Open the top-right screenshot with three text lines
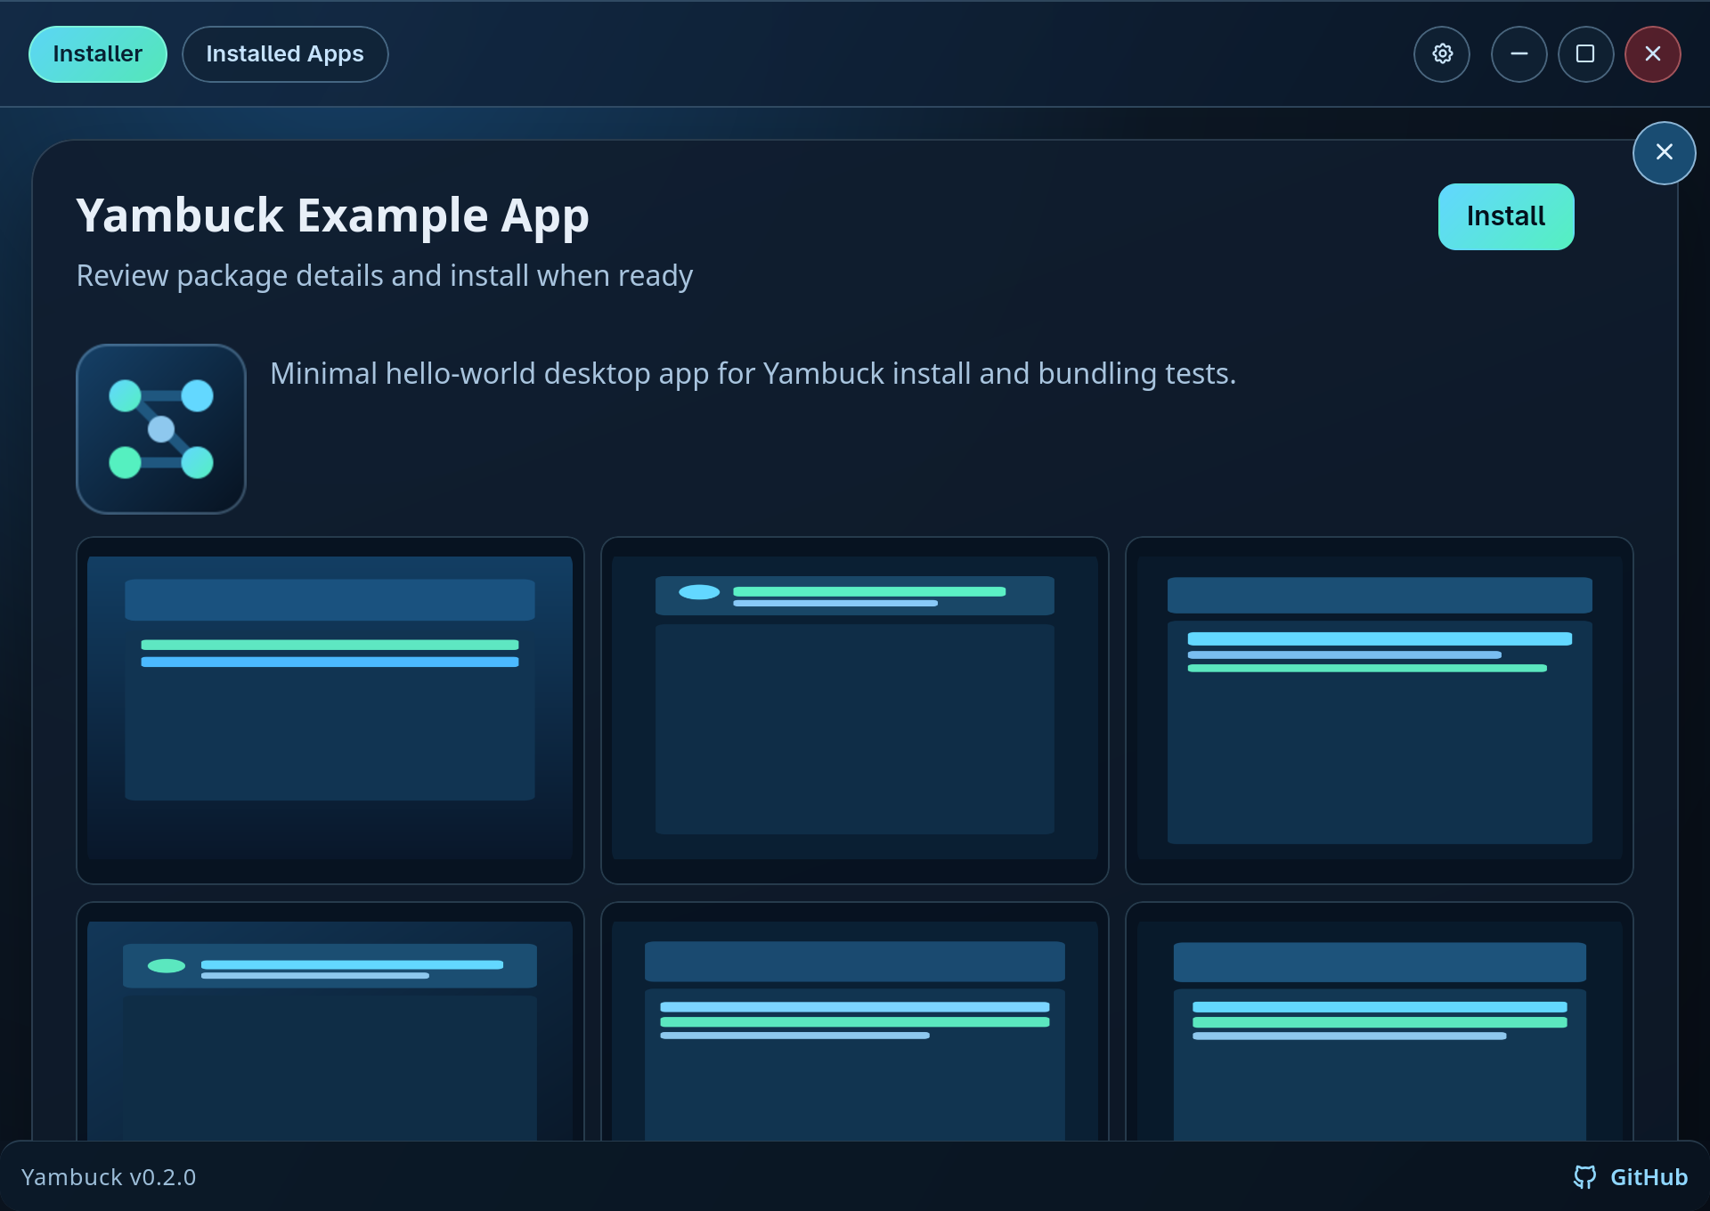 click(1380, 711)
